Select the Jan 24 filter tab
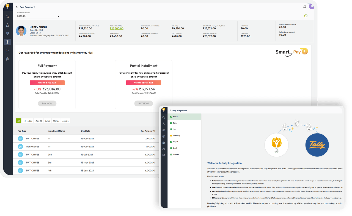Screen dimensions: 352x216 [65, 121]
